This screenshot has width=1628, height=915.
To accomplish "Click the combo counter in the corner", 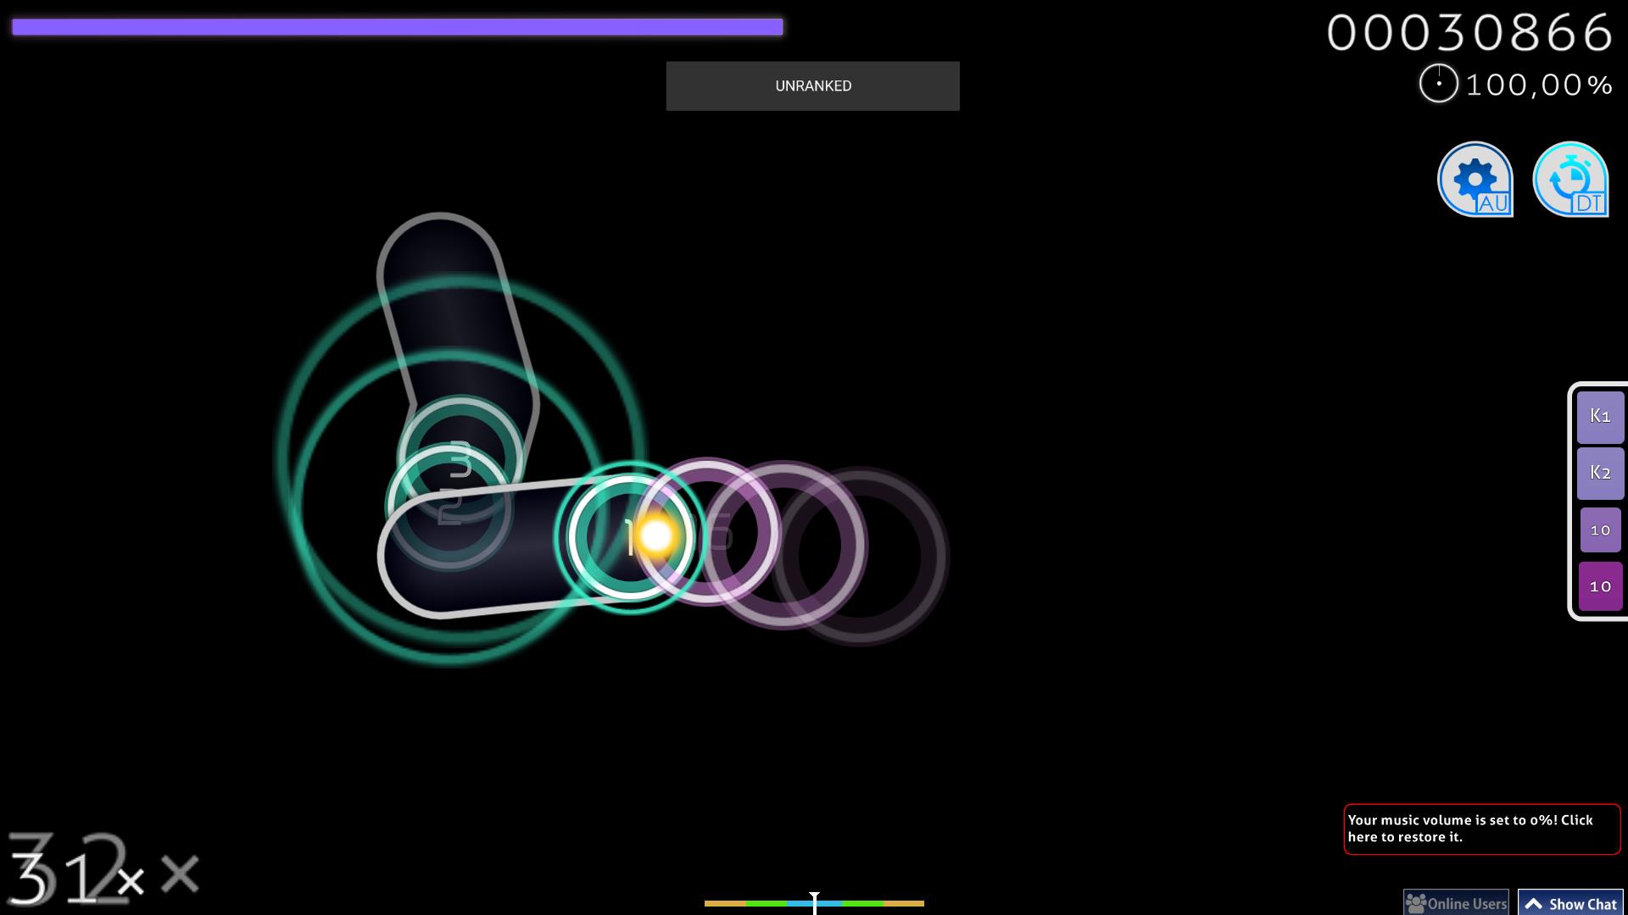I will click(x=102, y=869).
